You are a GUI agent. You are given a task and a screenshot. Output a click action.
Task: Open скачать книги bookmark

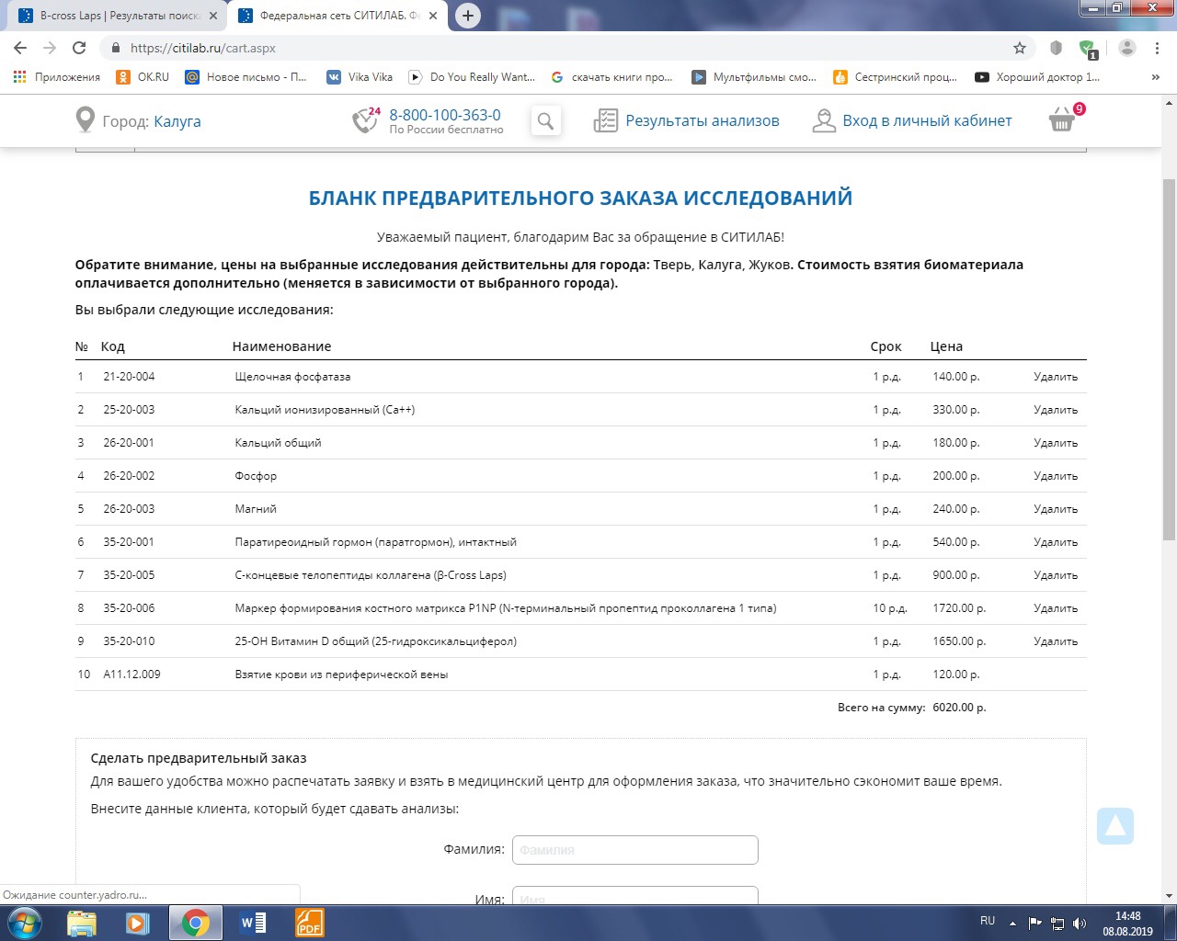(611, 77)
